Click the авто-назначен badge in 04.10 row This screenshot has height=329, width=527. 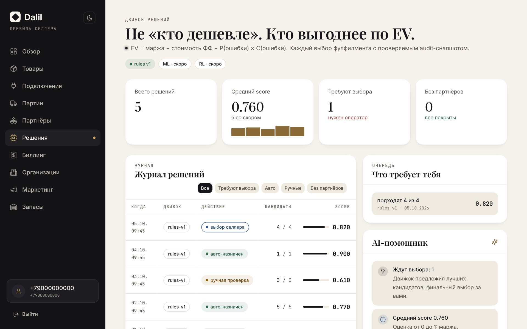[x=225, y=254]
